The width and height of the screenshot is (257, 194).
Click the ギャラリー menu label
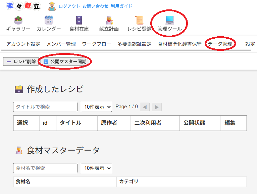[x=18, y=29]
